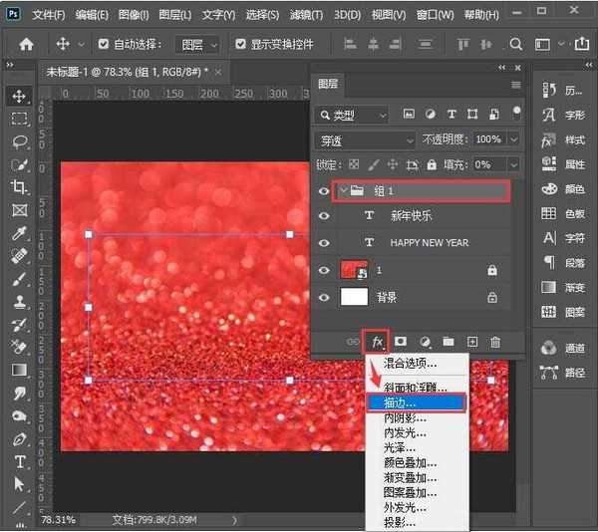Add a layer mask from Layers panel
The image size is (598, 532).
402,342
